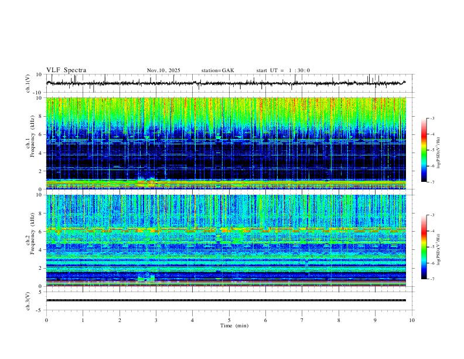Click the final time axis tick "10"

(x=412, y=320)
